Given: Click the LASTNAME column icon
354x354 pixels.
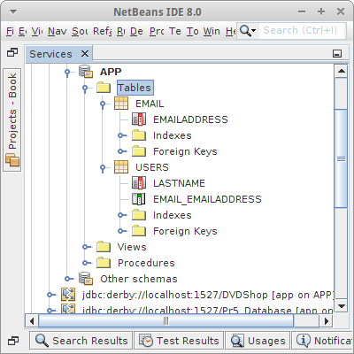Looking at the screenshot, I should (139, 183).
